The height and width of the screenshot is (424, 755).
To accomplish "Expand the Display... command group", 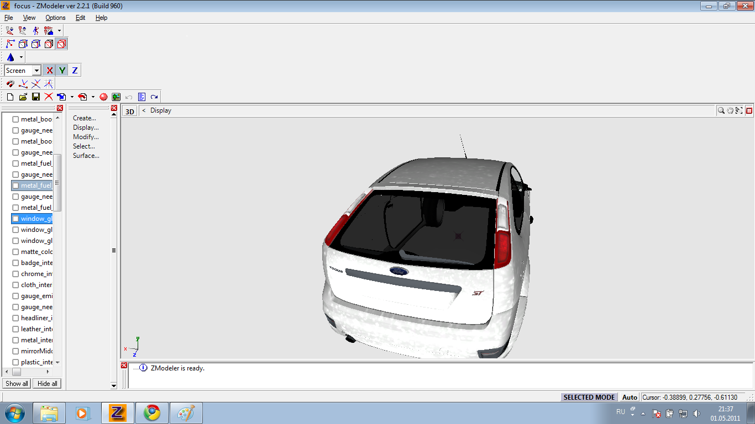I will click(x=86, y=128).
